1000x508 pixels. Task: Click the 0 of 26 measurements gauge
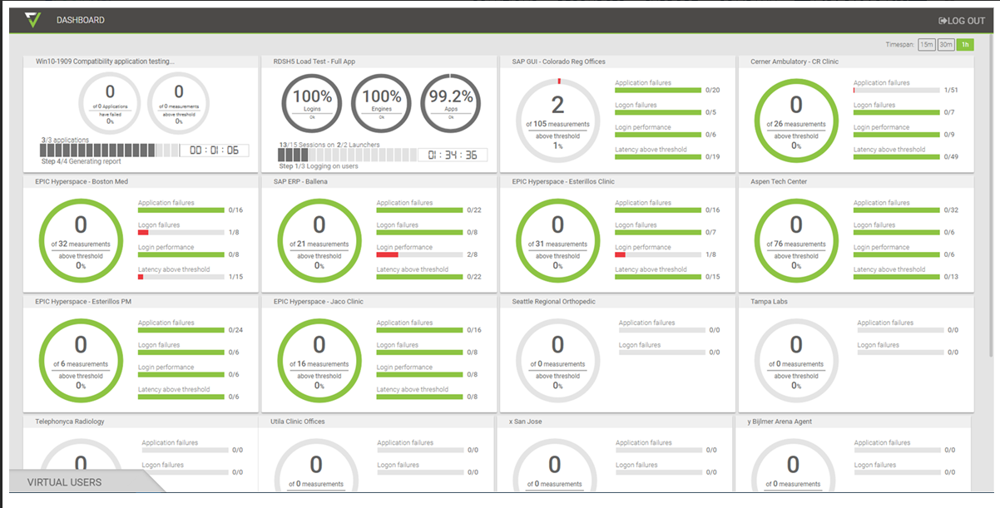point(796,119)
